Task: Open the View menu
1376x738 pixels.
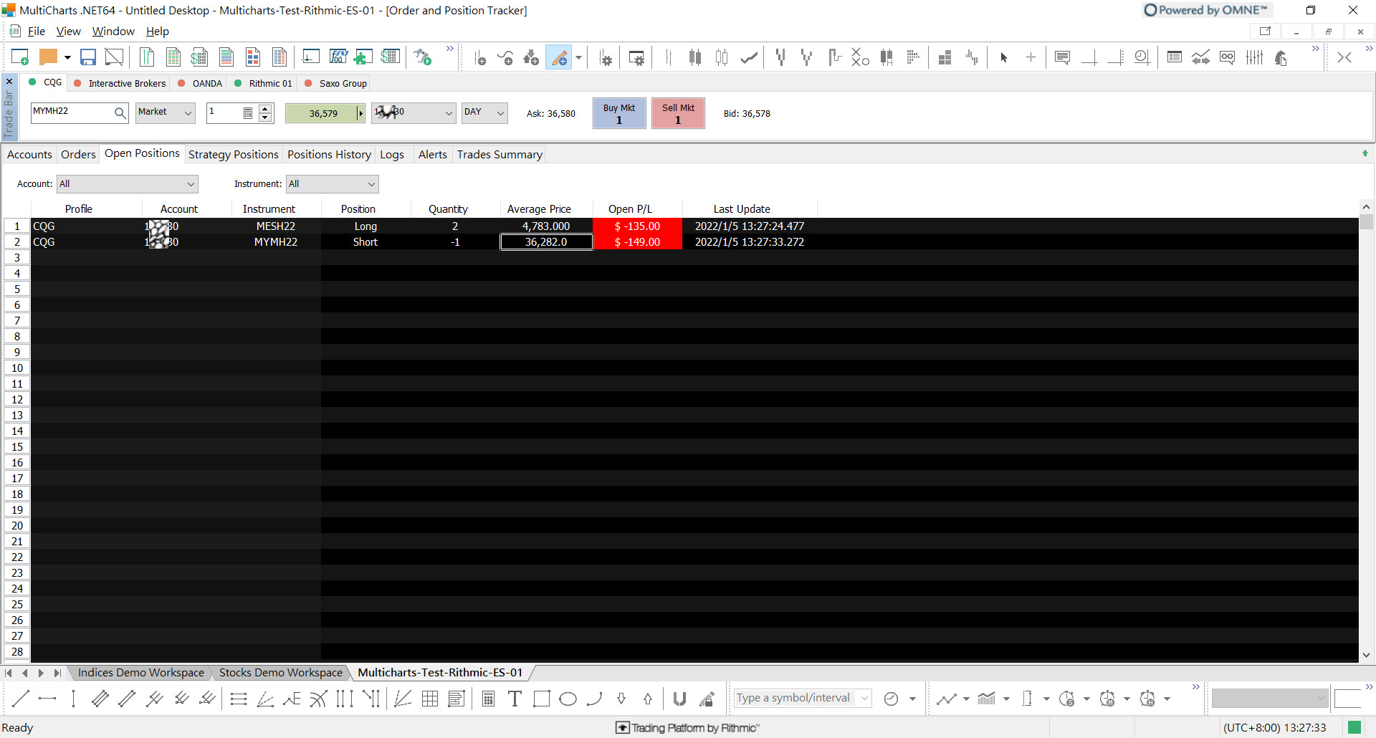Action: click(68, 32)
